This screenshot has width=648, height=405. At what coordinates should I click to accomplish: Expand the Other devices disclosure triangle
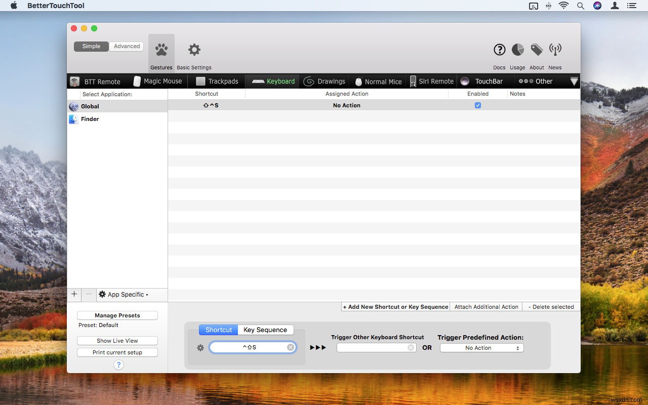[574, 81]
